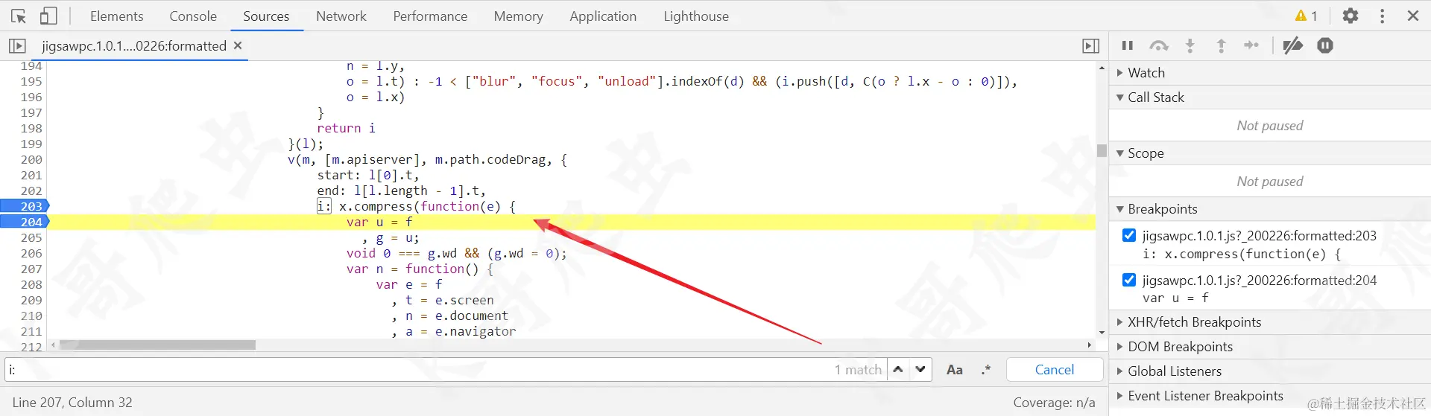Click code editor scroll down arrow
1431x416 pixels.
pyautogui.click(x=1102, y=333)
